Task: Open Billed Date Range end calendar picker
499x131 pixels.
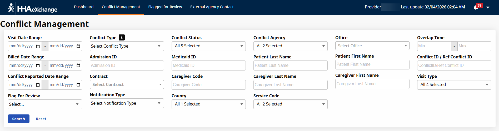Action: coord(78,65)
